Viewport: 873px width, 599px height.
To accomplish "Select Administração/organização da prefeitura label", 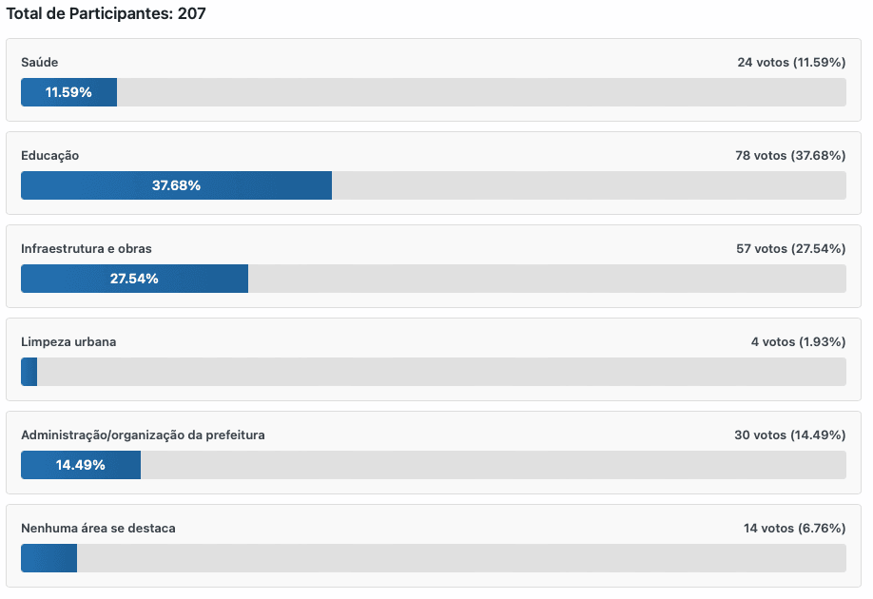I will [143, 435].
